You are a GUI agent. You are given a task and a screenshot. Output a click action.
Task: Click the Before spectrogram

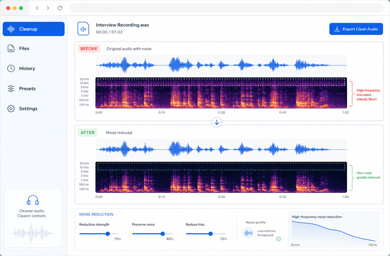click(221, 93)
